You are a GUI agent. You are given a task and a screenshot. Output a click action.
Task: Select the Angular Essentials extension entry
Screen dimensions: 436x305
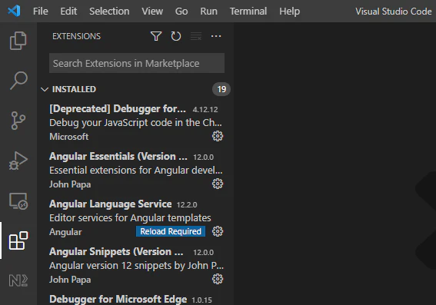coord(135,170)
